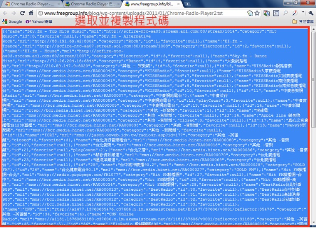Click the text "iRadio"
The height and width of the screenshot is (229, 317).
[10, 96]
